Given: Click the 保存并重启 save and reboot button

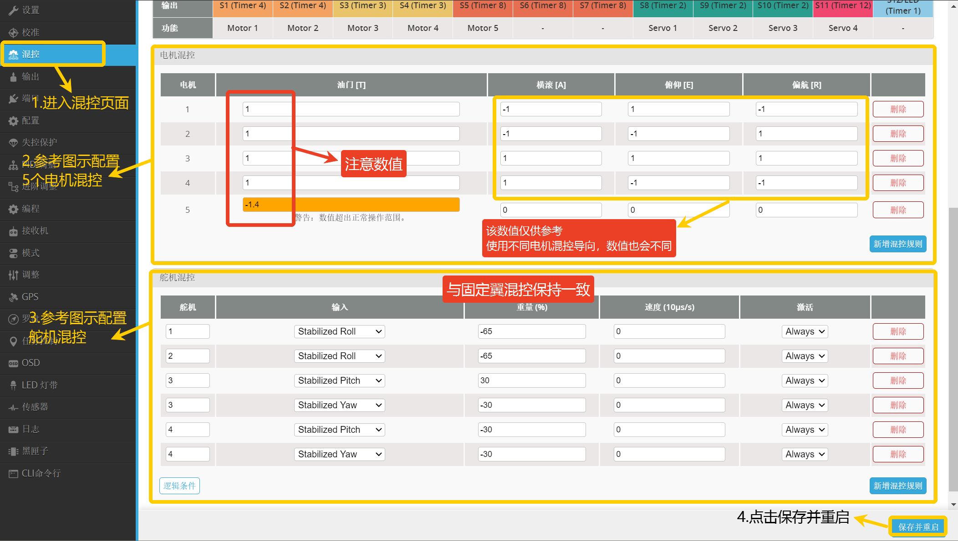Looking at the screenshot, I should point(918,527).
